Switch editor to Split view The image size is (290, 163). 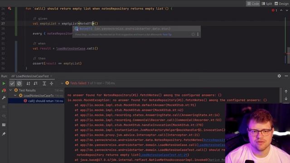267,4
